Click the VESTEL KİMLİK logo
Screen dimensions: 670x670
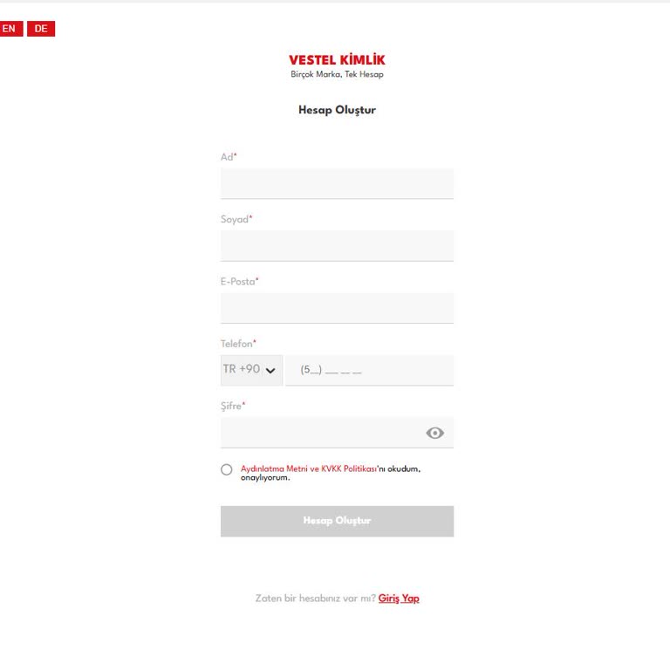click(337, 60)
